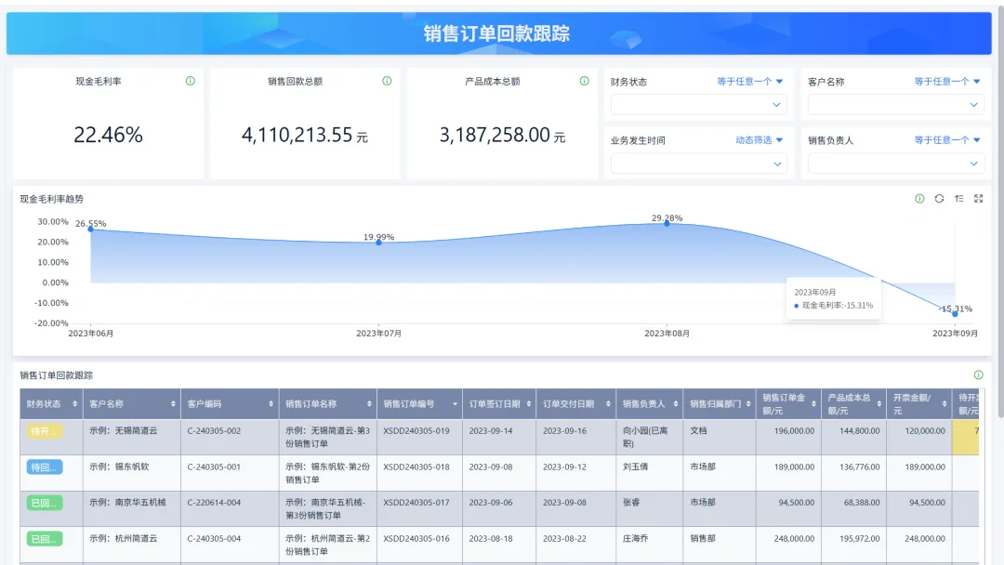
Task: Click 2023年06月 data point 26.55%
Action: 91,229
